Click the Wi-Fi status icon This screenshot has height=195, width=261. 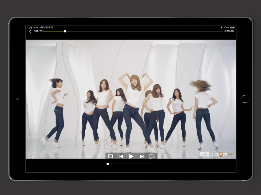(x=222, y=27)
